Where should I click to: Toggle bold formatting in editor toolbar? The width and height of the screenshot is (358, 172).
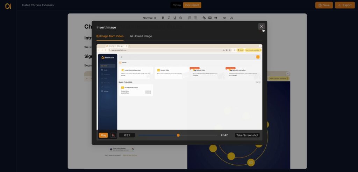click(163, 18)
